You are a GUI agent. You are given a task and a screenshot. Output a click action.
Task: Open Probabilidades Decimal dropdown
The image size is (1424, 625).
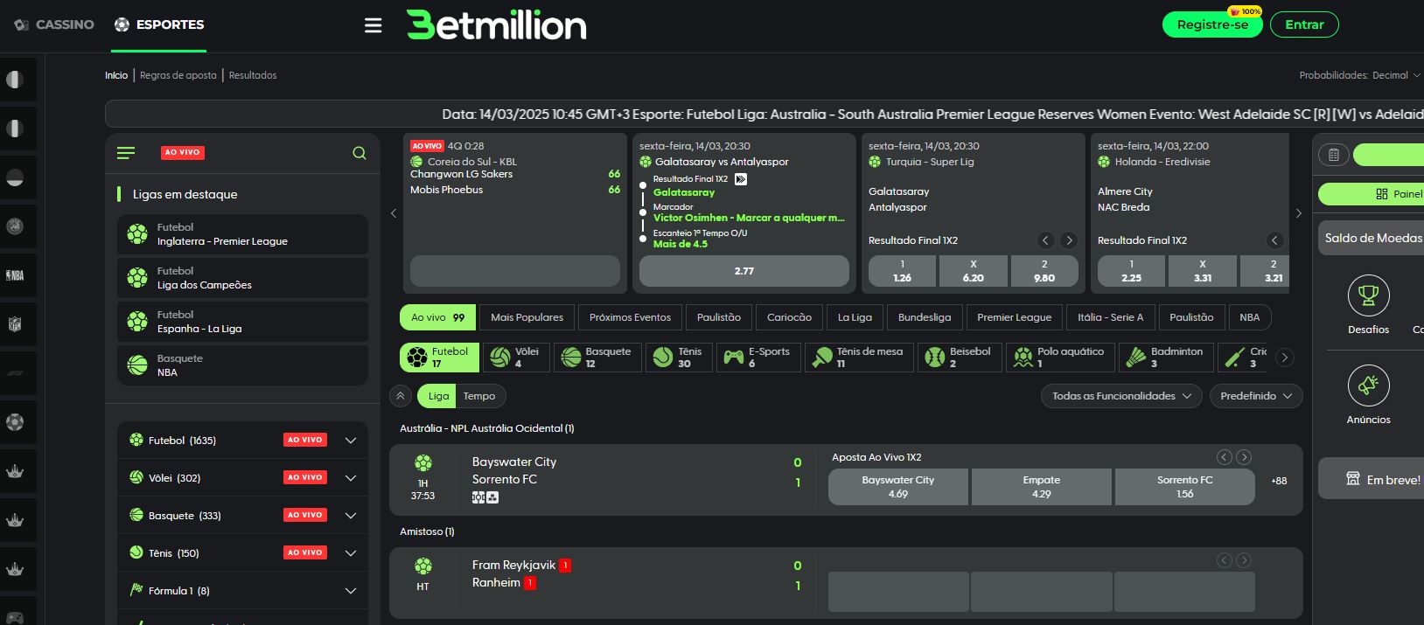(1360, 75)
